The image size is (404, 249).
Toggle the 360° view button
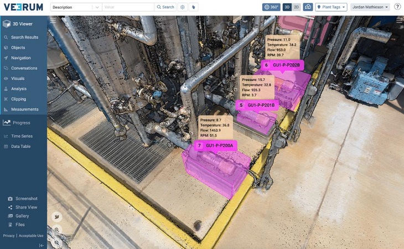pyautogui.click(x=271, y=7)
